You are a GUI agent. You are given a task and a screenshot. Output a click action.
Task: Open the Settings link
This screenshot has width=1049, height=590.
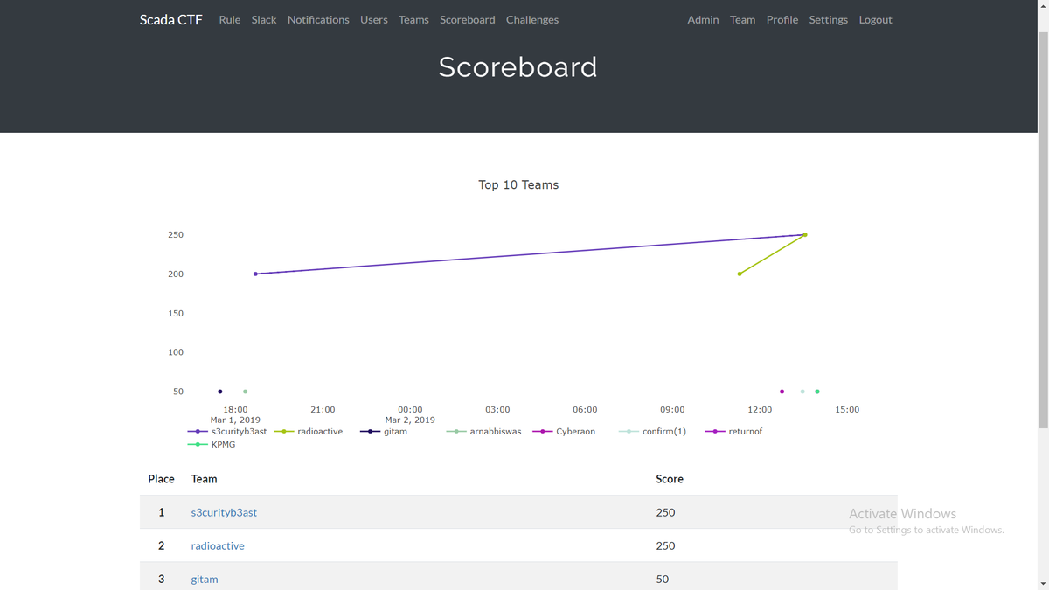click(829, 19)
